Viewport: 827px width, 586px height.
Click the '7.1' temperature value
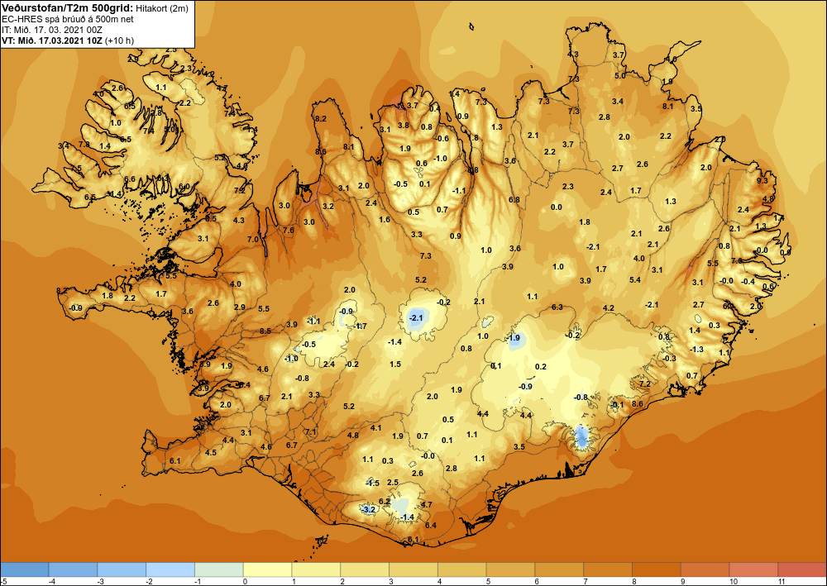[x=311, y=432]
